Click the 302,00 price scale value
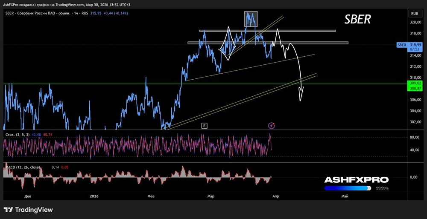427x219 pixels. [x=415, y=122]
